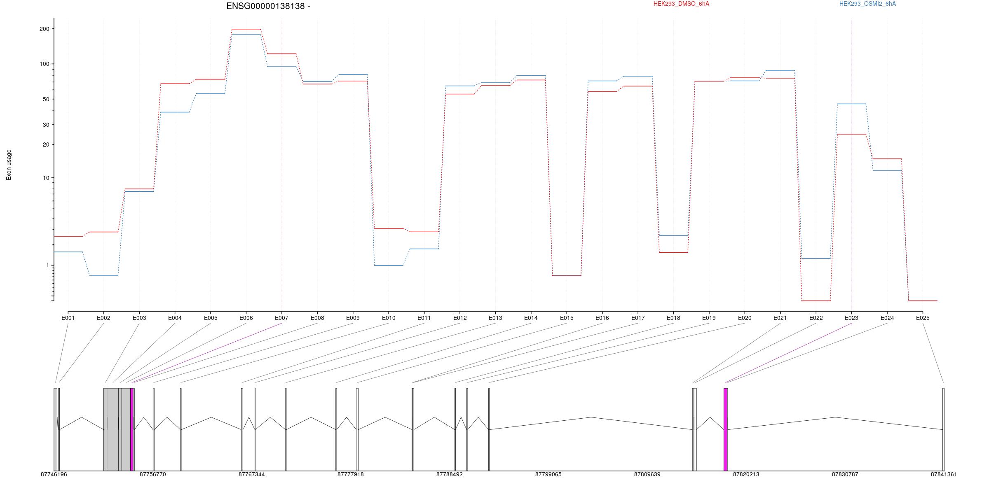Click the E013 exon label

pyautogui.click(x=495, y=318)
